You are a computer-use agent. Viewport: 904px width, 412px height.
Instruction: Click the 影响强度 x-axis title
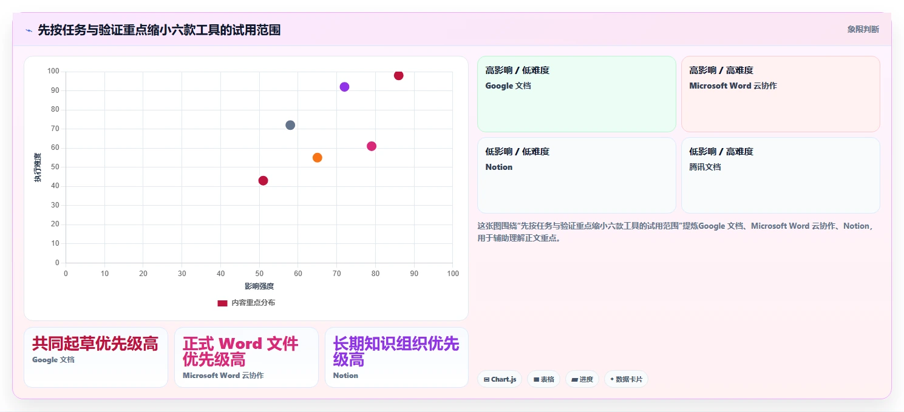259,286
